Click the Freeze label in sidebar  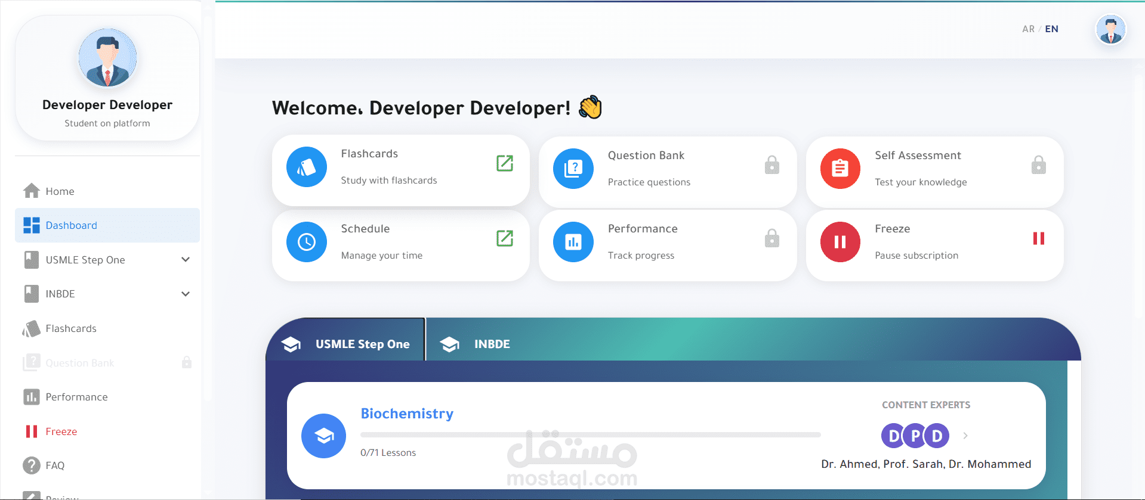(61, 431)
